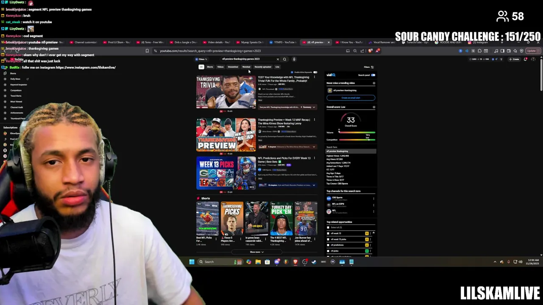
Task: Open Steam from the taskbar
Action: click(314, 262)
